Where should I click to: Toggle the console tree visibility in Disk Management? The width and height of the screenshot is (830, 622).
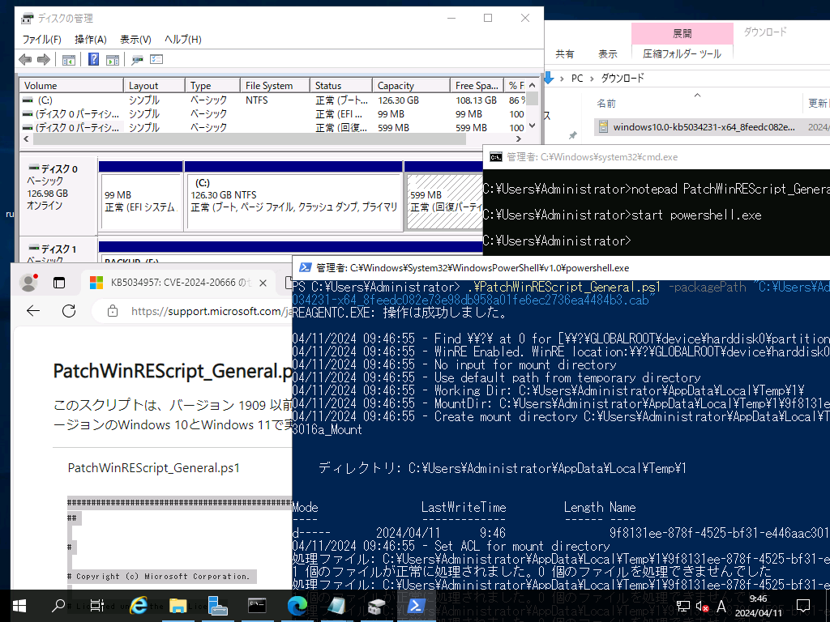tap(68, 59)
